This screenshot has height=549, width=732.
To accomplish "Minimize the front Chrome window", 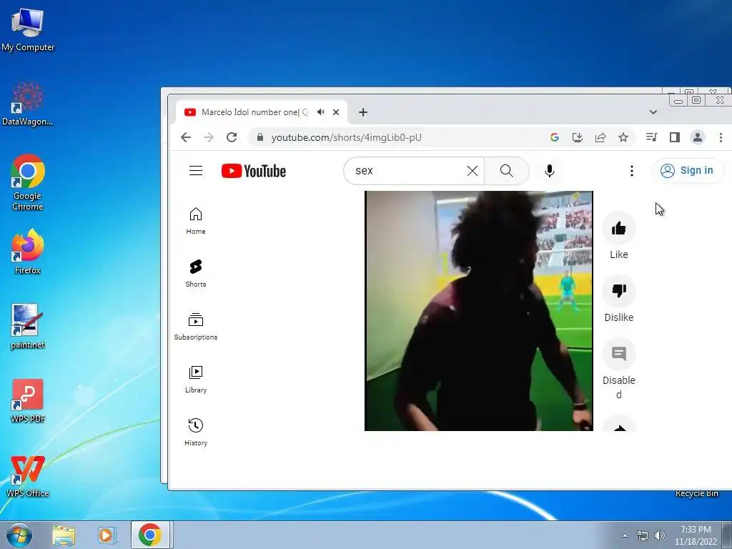I will [678, 100].
